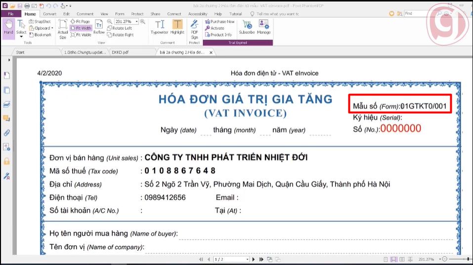The height and width of the screenshot is (265, 473).
Task: Open the Security lock panel in sidebar
Action: point(6,162)
